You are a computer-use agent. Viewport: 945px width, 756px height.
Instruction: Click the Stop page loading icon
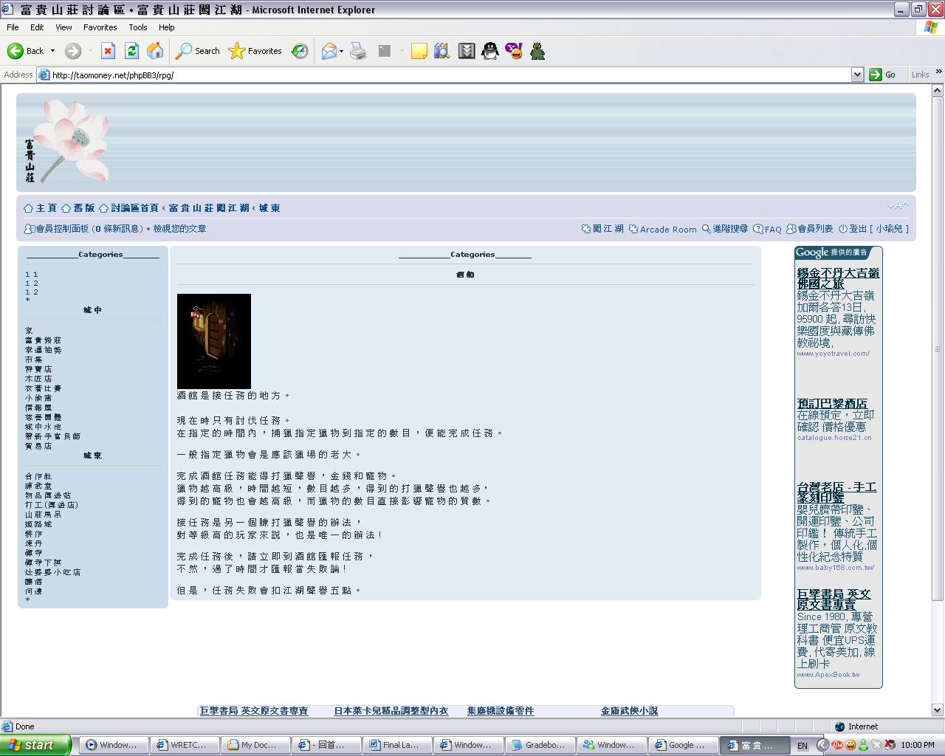pyautogui.click(x=108, y=51)
